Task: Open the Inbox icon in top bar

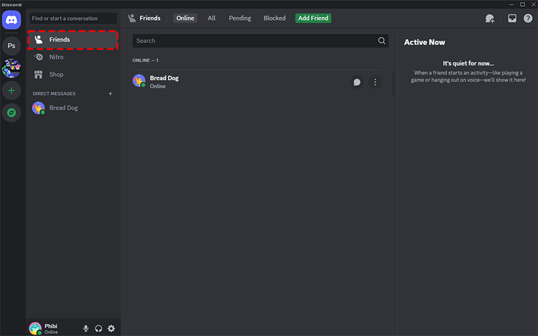Action: (x=512, y=19)
